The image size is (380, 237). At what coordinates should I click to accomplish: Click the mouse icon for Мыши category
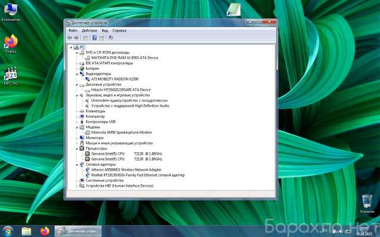[82, 143]
